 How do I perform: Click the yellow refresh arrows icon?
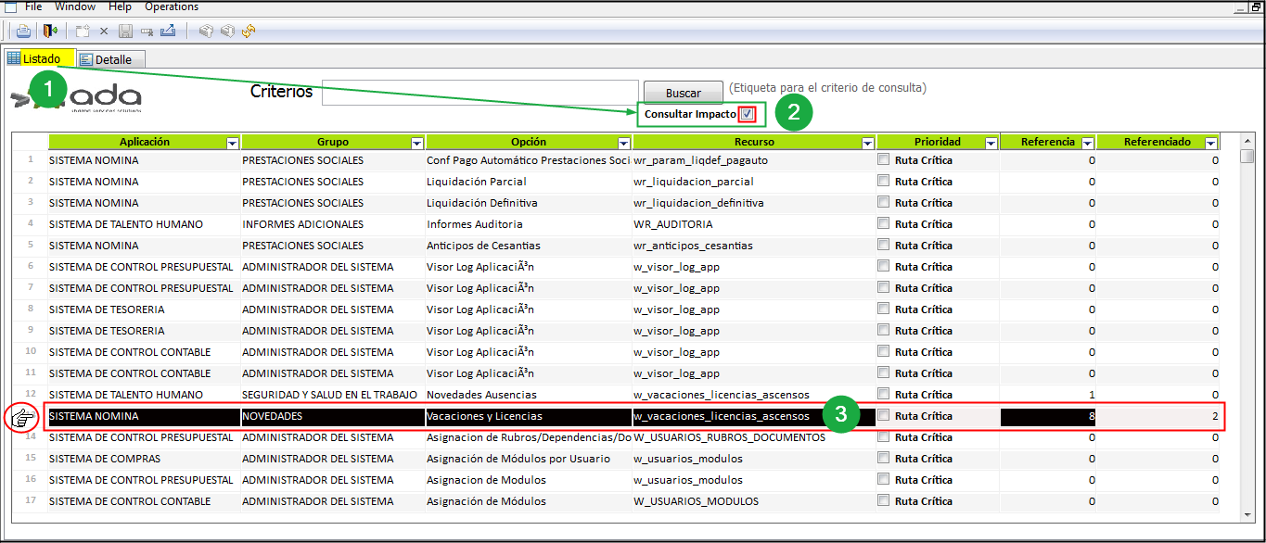tap(249, 31)
